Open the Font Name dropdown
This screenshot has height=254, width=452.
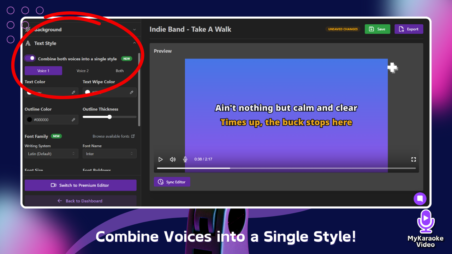(109, 154)
